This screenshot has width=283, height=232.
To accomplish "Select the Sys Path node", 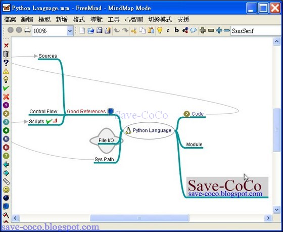I will [104, 159].
